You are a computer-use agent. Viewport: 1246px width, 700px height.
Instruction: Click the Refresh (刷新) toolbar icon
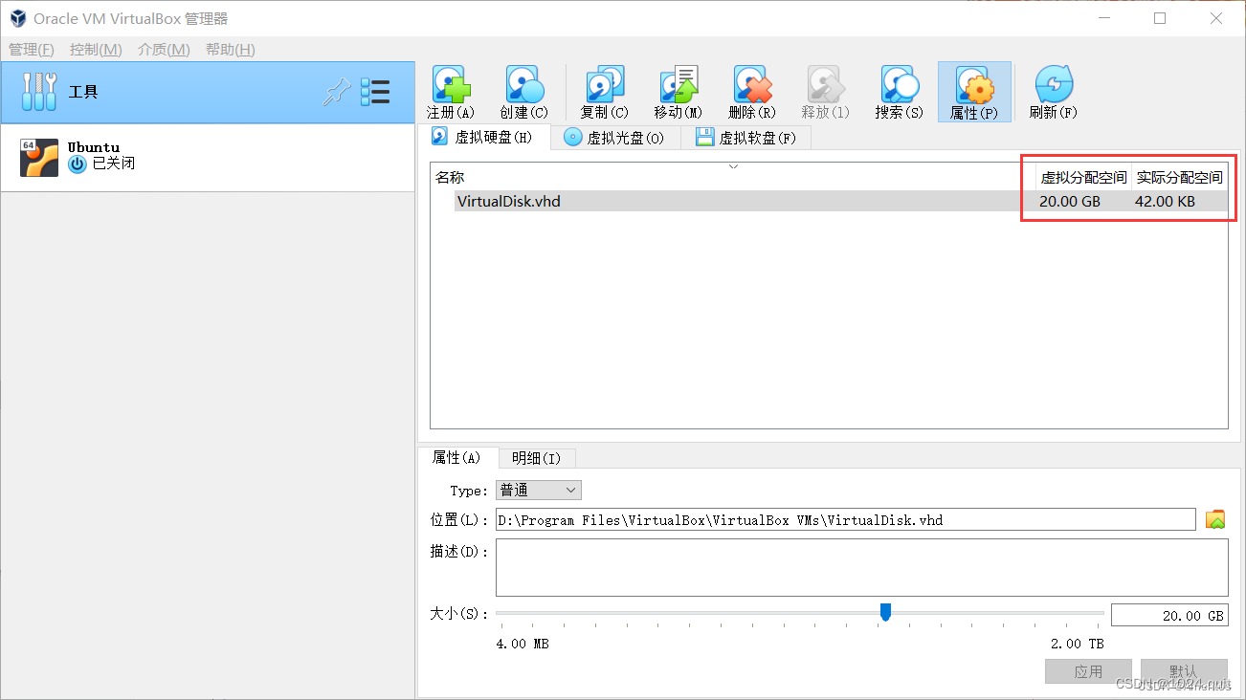tap(1054, 85)
